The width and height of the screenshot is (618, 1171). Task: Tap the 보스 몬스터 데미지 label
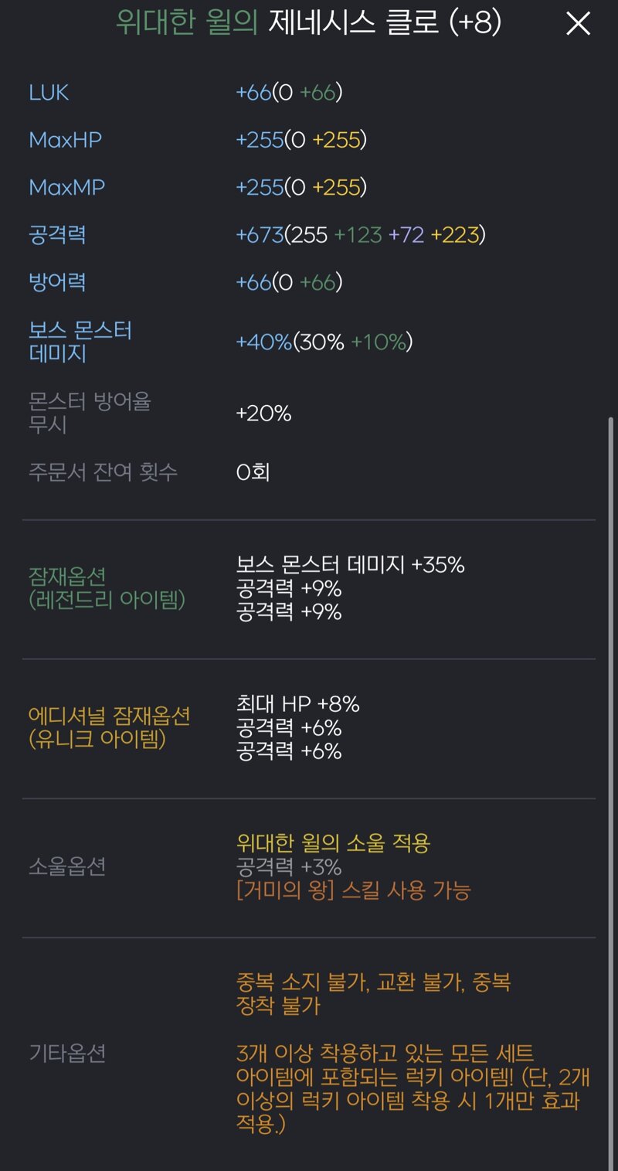click(x=80, y=342)
